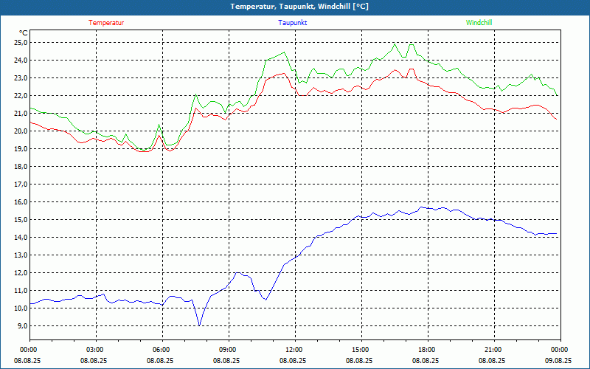Click the 22,0 y-axis value
Image resolution: width=590 pixels, height=369 pixels.
point(21,96)
